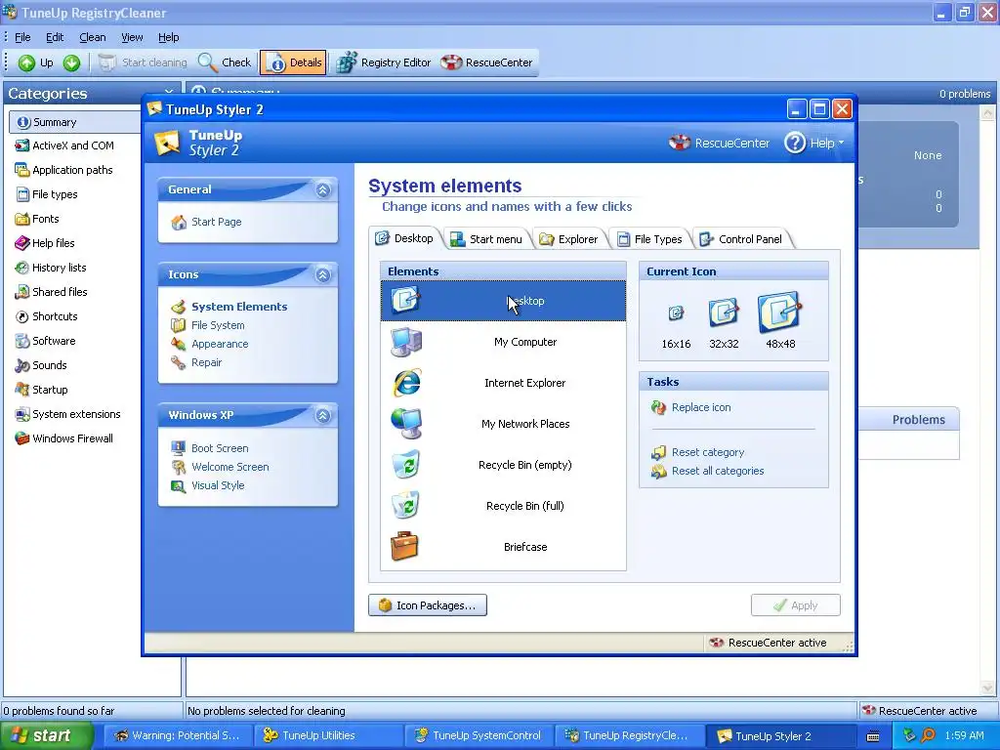Select Startup category

point(41,390)
